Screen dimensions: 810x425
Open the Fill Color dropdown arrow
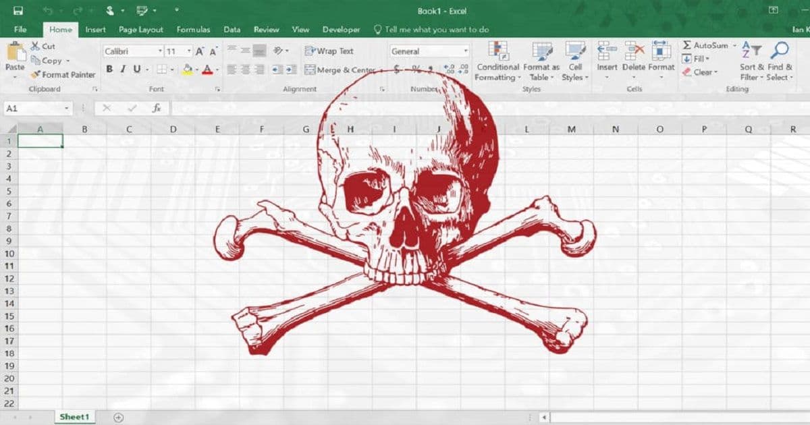(196, 69)
